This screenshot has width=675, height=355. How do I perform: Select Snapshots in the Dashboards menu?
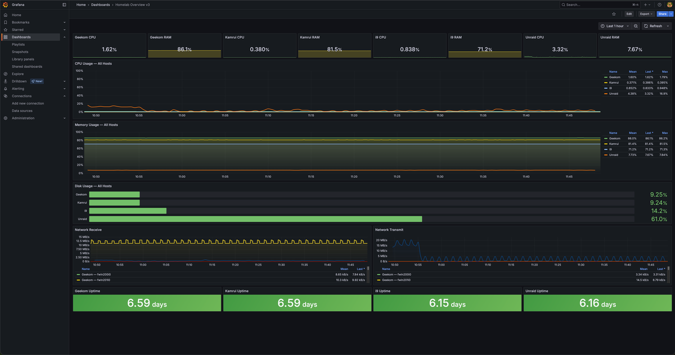point(20,52)
